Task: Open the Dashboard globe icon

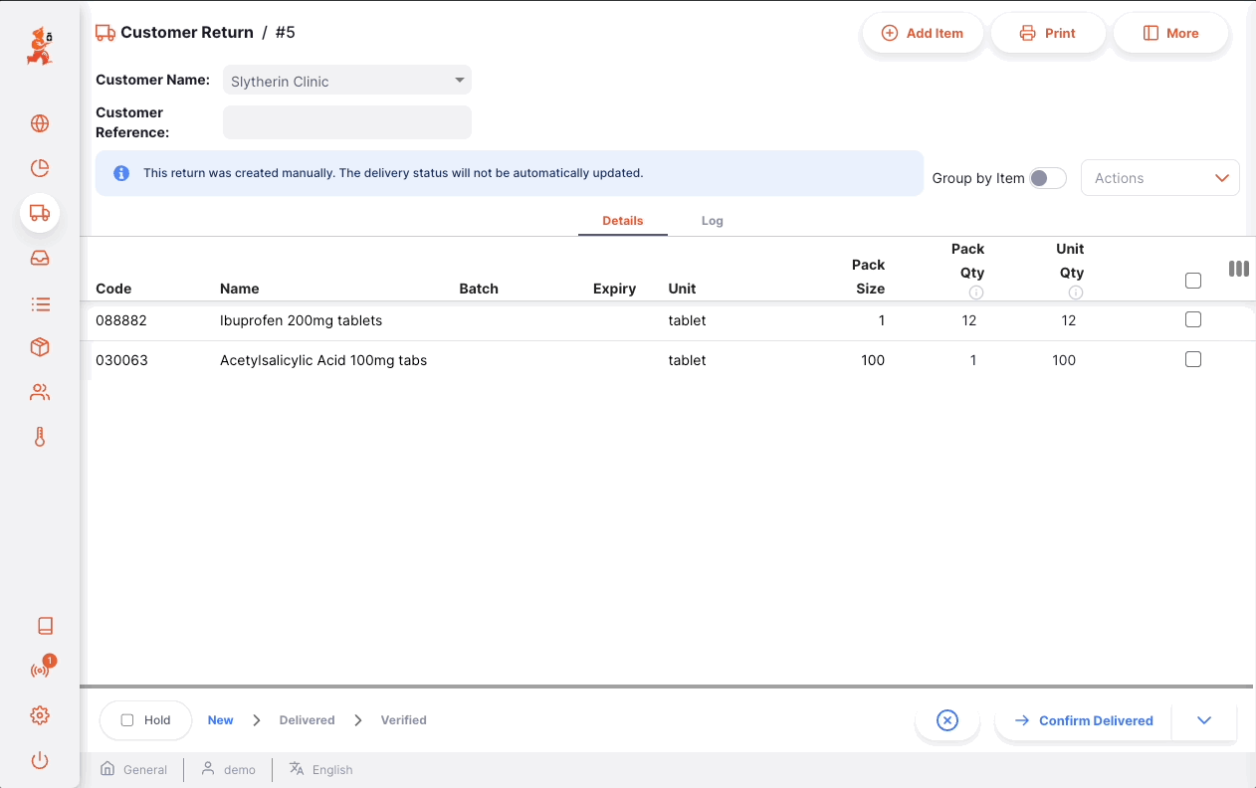Action: coord(40,123)
